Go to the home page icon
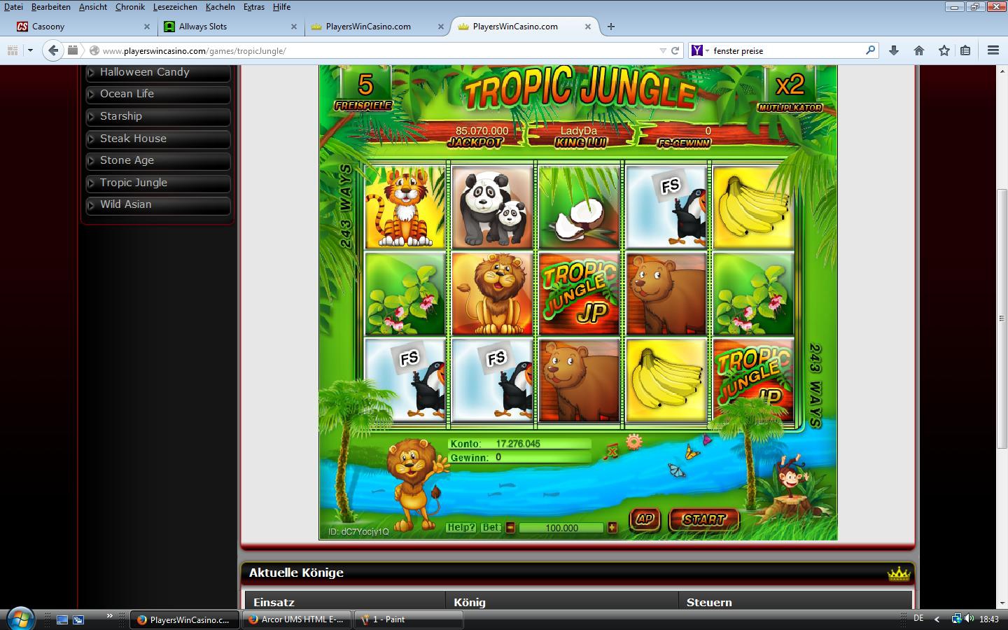Viewport: 1008px width, 630px height. tap(919, 50)
